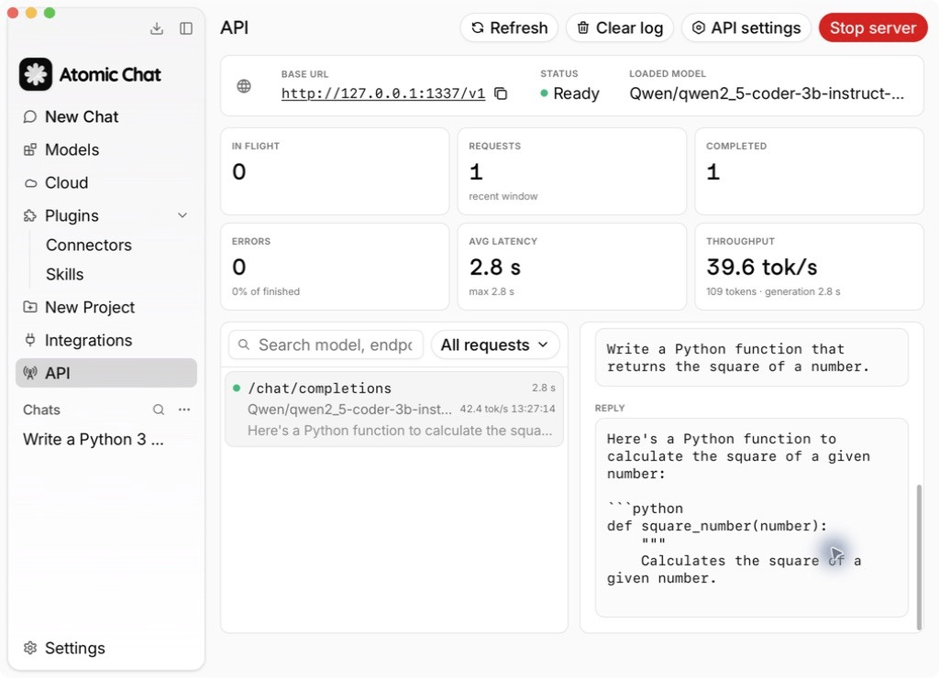Click the green Ready status text

pos(576,93)
